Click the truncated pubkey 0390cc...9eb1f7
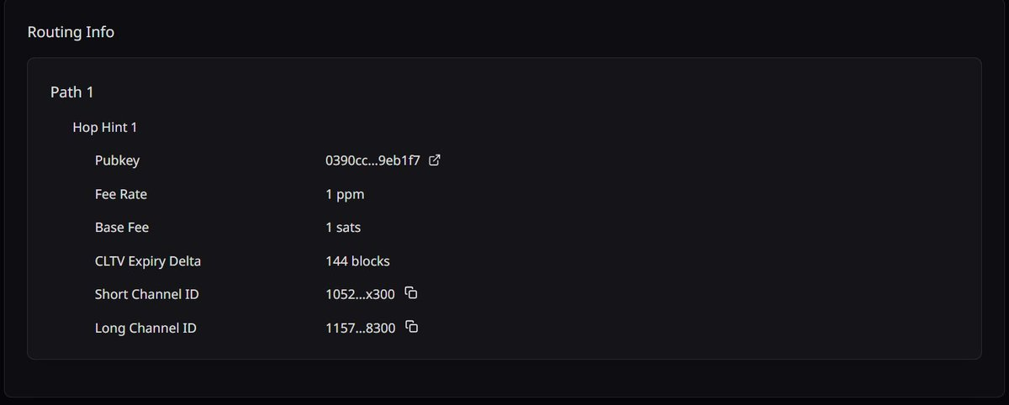Image resolution: width=1009 pixels, height=405 pixels. click(x=372, y=160)
